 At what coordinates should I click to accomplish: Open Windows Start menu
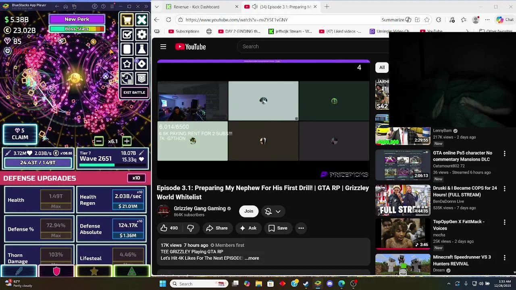(162, 284)
